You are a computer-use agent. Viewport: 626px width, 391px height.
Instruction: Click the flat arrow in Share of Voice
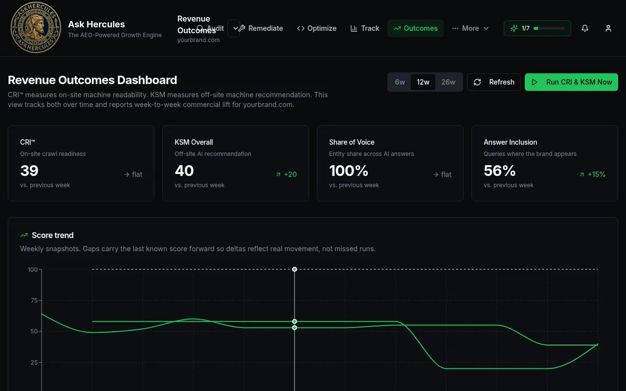click(436, 174)
